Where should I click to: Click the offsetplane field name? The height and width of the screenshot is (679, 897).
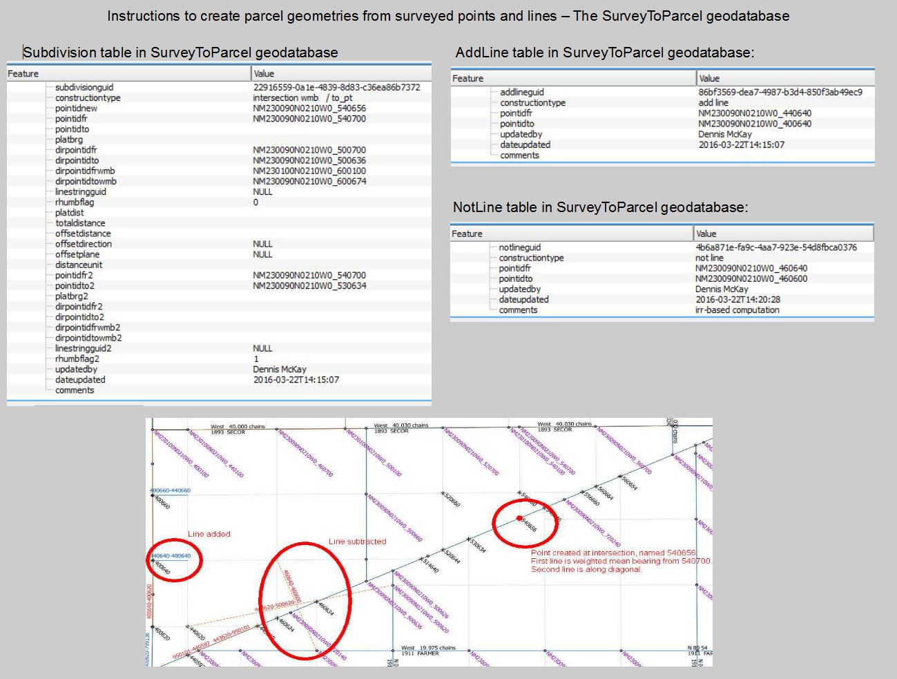click(77, 254)
